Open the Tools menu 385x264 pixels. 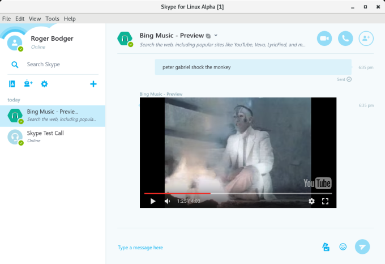(52, 19)
